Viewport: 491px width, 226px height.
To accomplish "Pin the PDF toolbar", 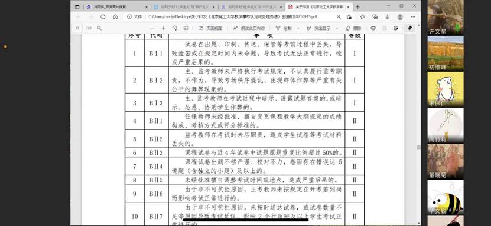I will click(x=409, y=28).
